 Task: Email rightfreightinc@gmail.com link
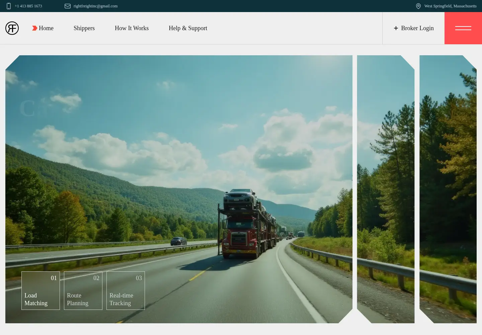pos(95,6)
